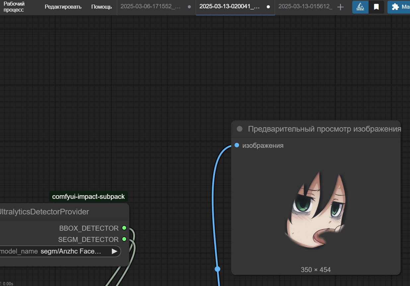Select the UltralyticsDetectorProvider node title
This screenshot has width=410, height=286.
coord(44,212)
